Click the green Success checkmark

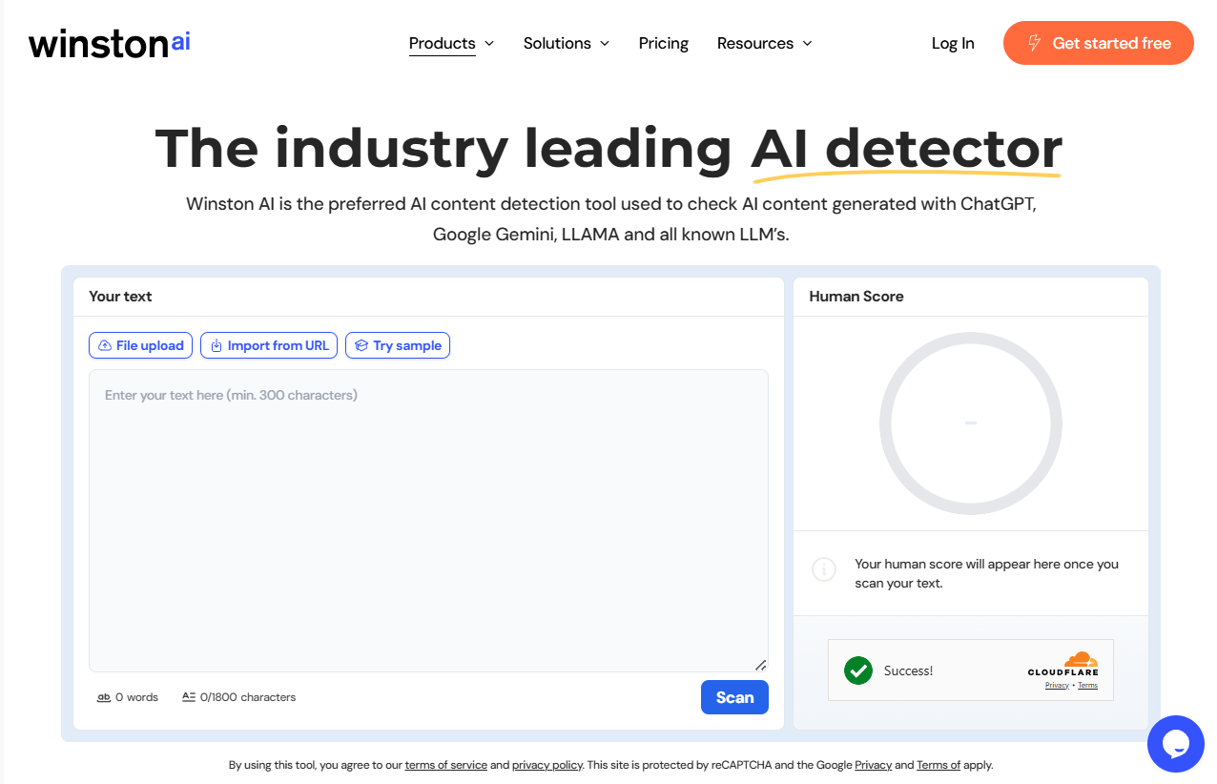(858, 671)
